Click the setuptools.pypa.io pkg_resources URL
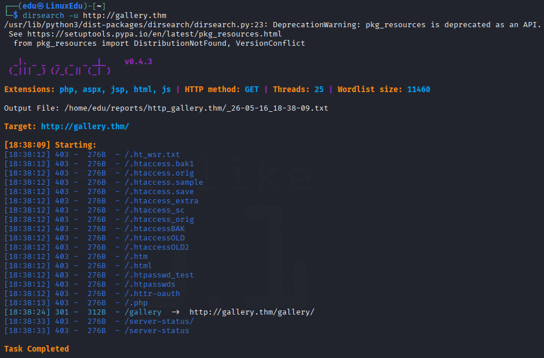The width and height of the screenshot is (544, 358). coord(154,34)
